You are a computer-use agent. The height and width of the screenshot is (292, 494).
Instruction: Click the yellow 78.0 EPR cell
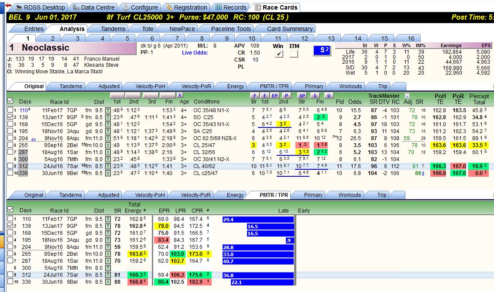(162, 226)
